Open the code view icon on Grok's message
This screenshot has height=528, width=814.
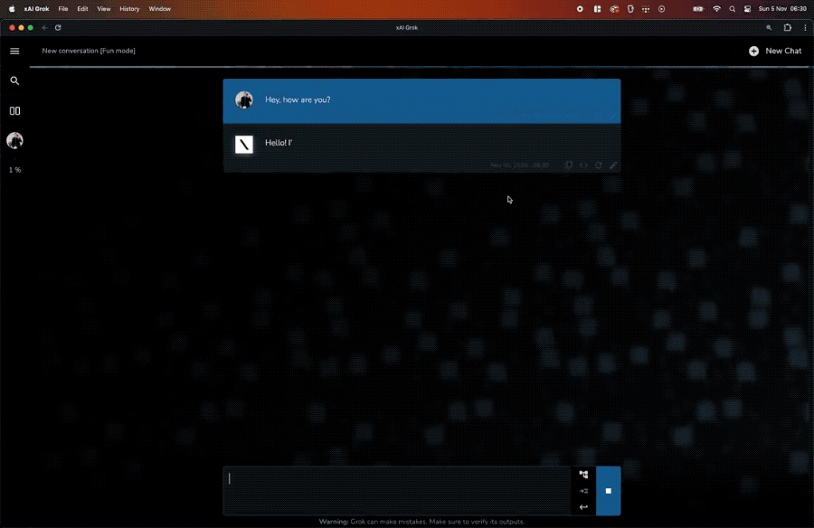click(x=583, y=165)
